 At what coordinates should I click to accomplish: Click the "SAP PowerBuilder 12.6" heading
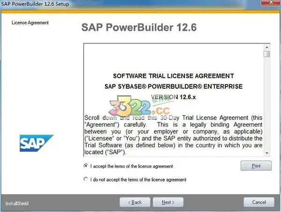tap(139, 28)
